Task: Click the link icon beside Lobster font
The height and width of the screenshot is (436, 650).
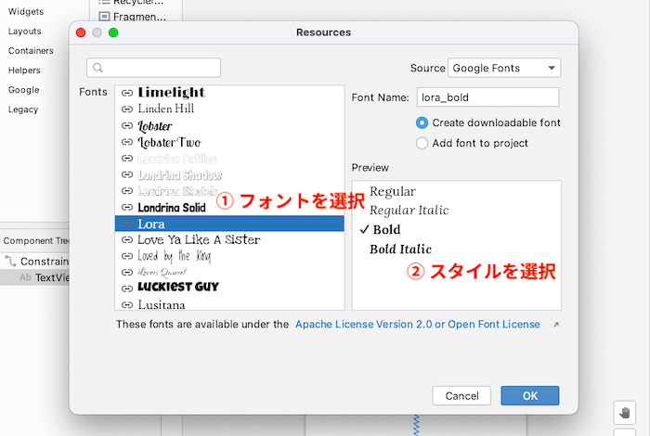Action: pos(127,125)
